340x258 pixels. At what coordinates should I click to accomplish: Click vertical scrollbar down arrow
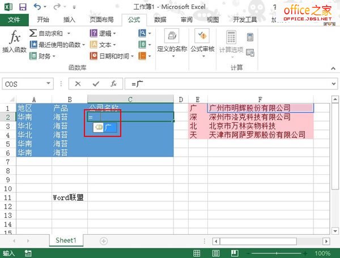click(335, 230)
